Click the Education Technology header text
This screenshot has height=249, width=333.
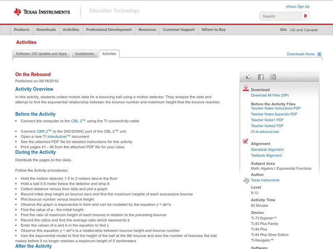tap(114, 11)
